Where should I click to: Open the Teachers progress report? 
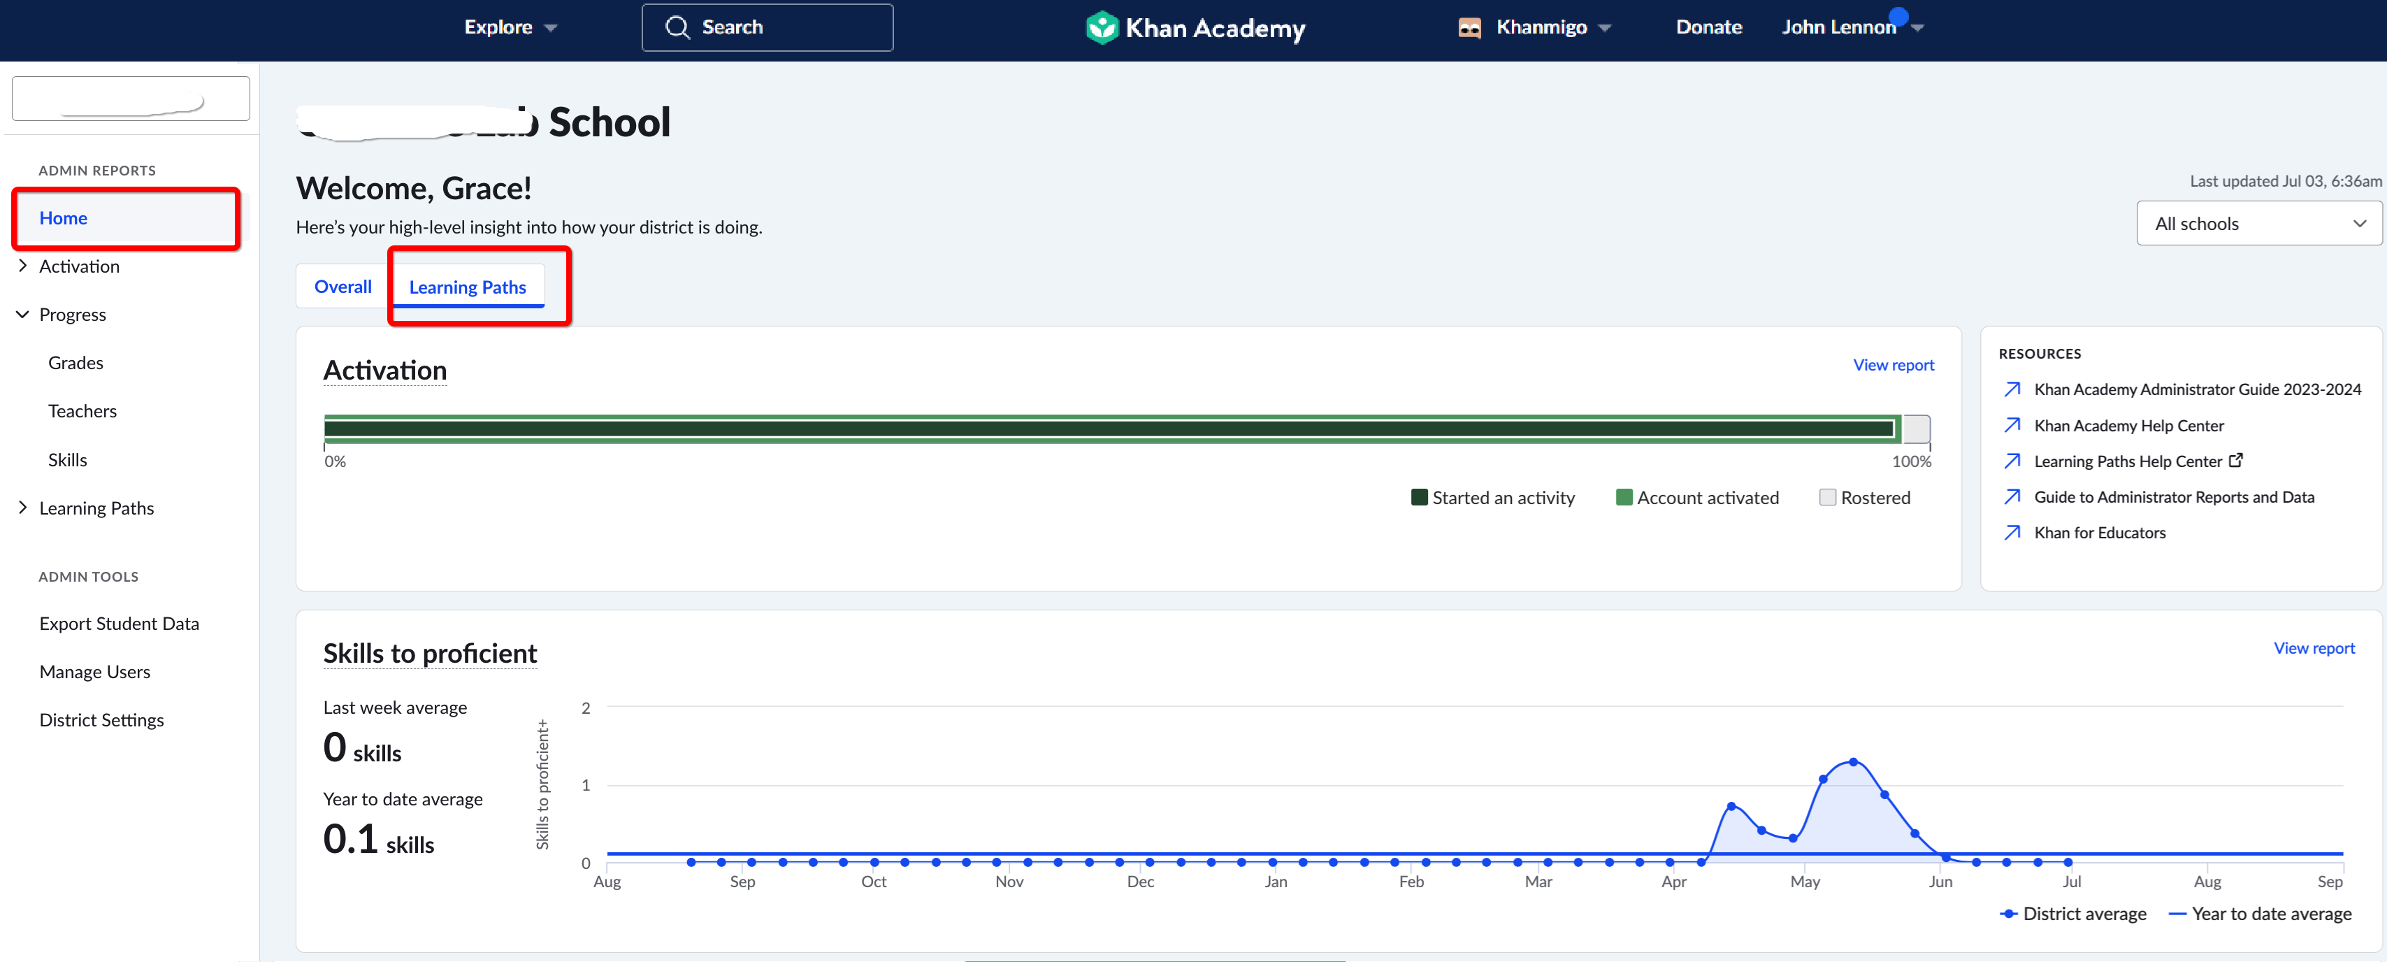82,410
